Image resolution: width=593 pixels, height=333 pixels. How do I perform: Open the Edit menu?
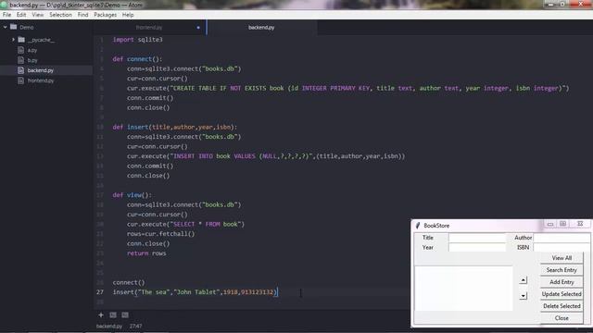click(x=21, y=15)
